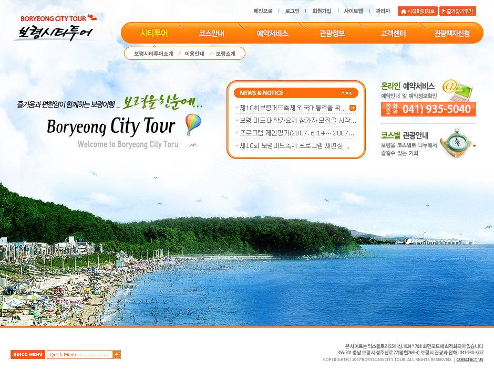
Task: Select the 예약서비스 menu item
Action: tap(272, 33)
